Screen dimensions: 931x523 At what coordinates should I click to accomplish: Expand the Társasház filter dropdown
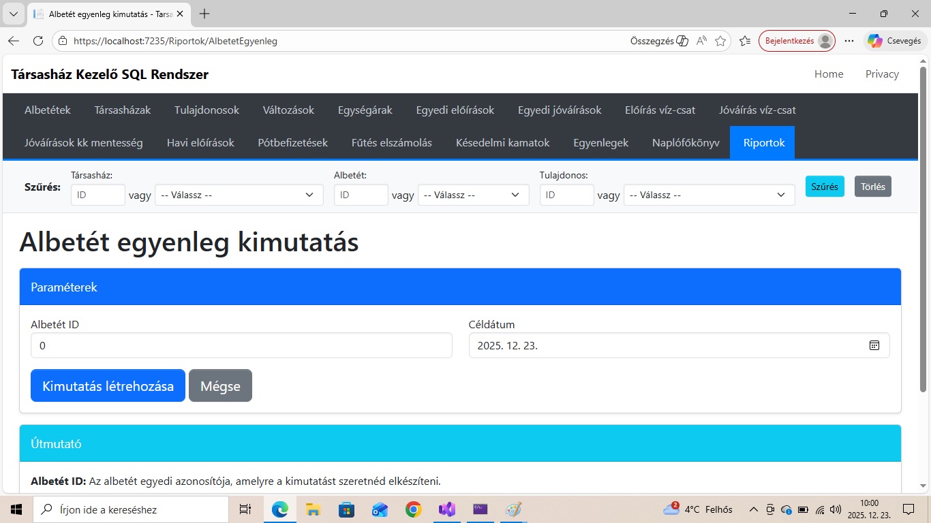[239, 195]
